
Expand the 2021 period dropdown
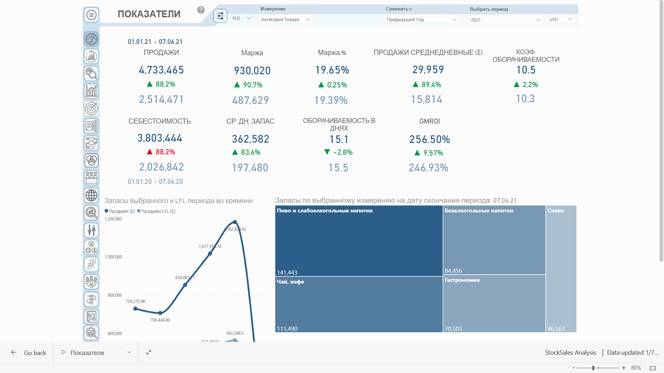(505, 20)
